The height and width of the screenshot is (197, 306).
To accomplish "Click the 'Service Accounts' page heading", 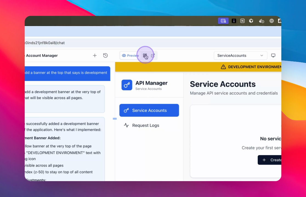I will click(223, 84).
